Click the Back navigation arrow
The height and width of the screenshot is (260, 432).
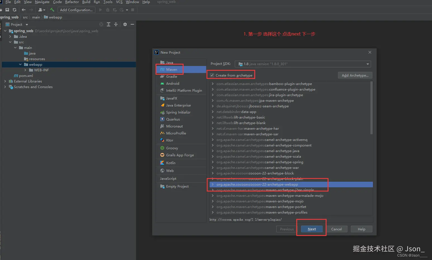24,10
